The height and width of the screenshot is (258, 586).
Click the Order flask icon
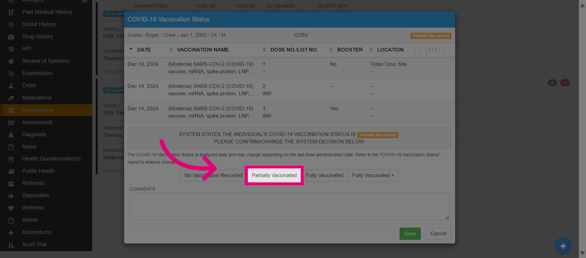(x=11, y=85)
